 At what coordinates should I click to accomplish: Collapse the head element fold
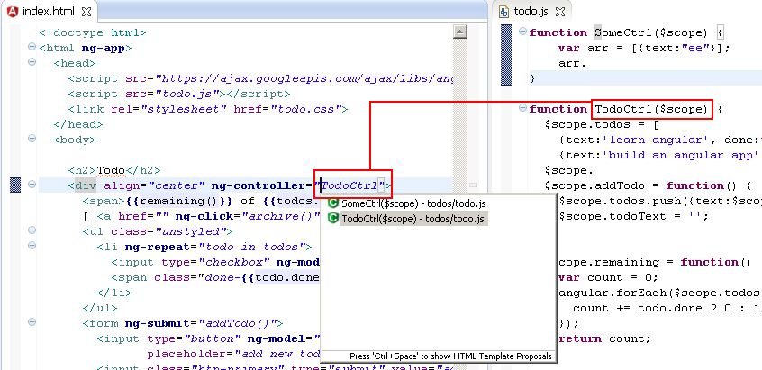[32, 63]
